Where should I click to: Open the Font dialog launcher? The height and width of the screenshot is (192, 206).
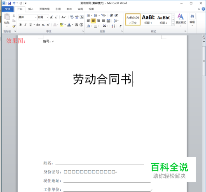click(83, 31)
